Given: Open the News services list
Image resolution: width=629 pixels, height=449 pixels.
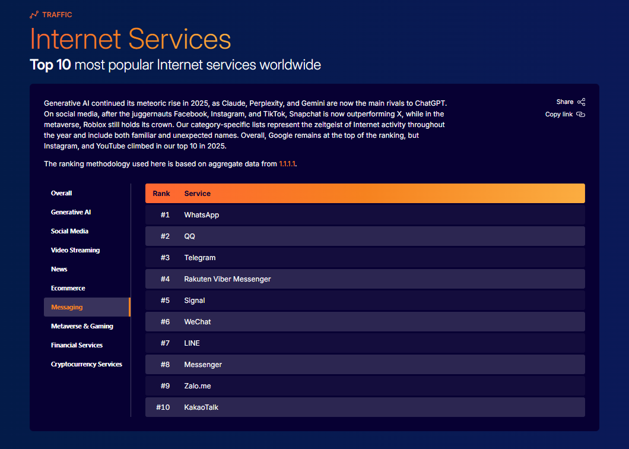Looking at the screenshot, I should [59, 269].
